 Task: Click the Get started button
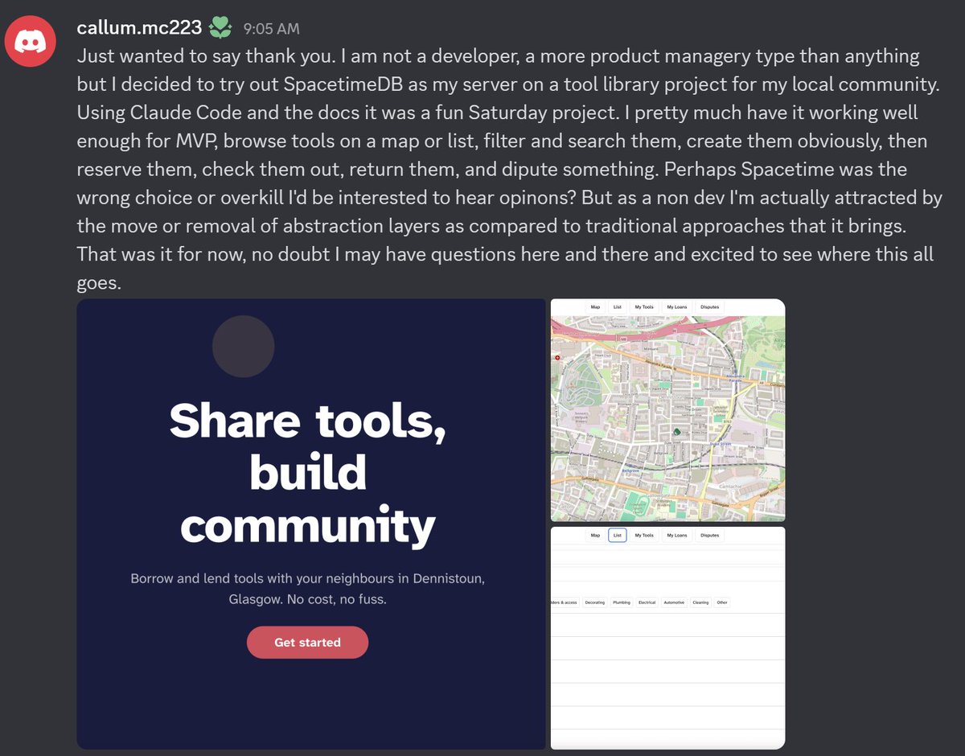(307, 643)
